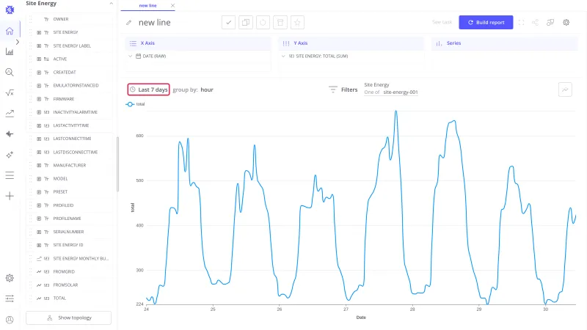587x330 pixels.
Task: Open the chart search magnifier icon
Action: click(x=10, y=72)
